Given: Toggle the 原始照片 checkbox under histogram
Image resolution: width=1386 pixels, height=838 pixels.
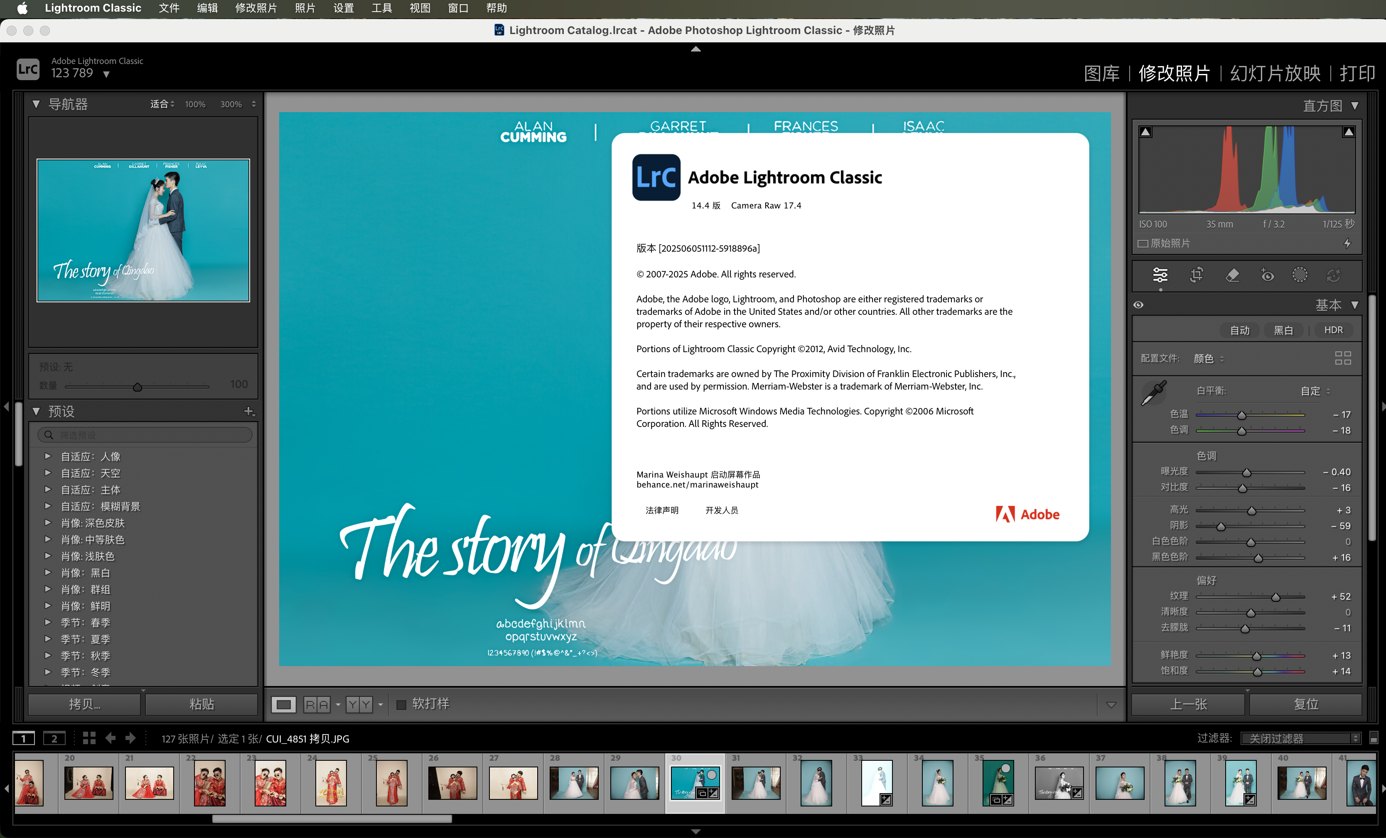Looking at the screenshot, I should pyautogui.click(x=1143, y=243).
